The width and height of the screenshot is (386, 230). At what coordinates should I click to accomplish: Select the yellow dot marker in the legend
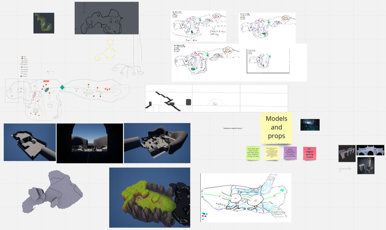point(22,74)
